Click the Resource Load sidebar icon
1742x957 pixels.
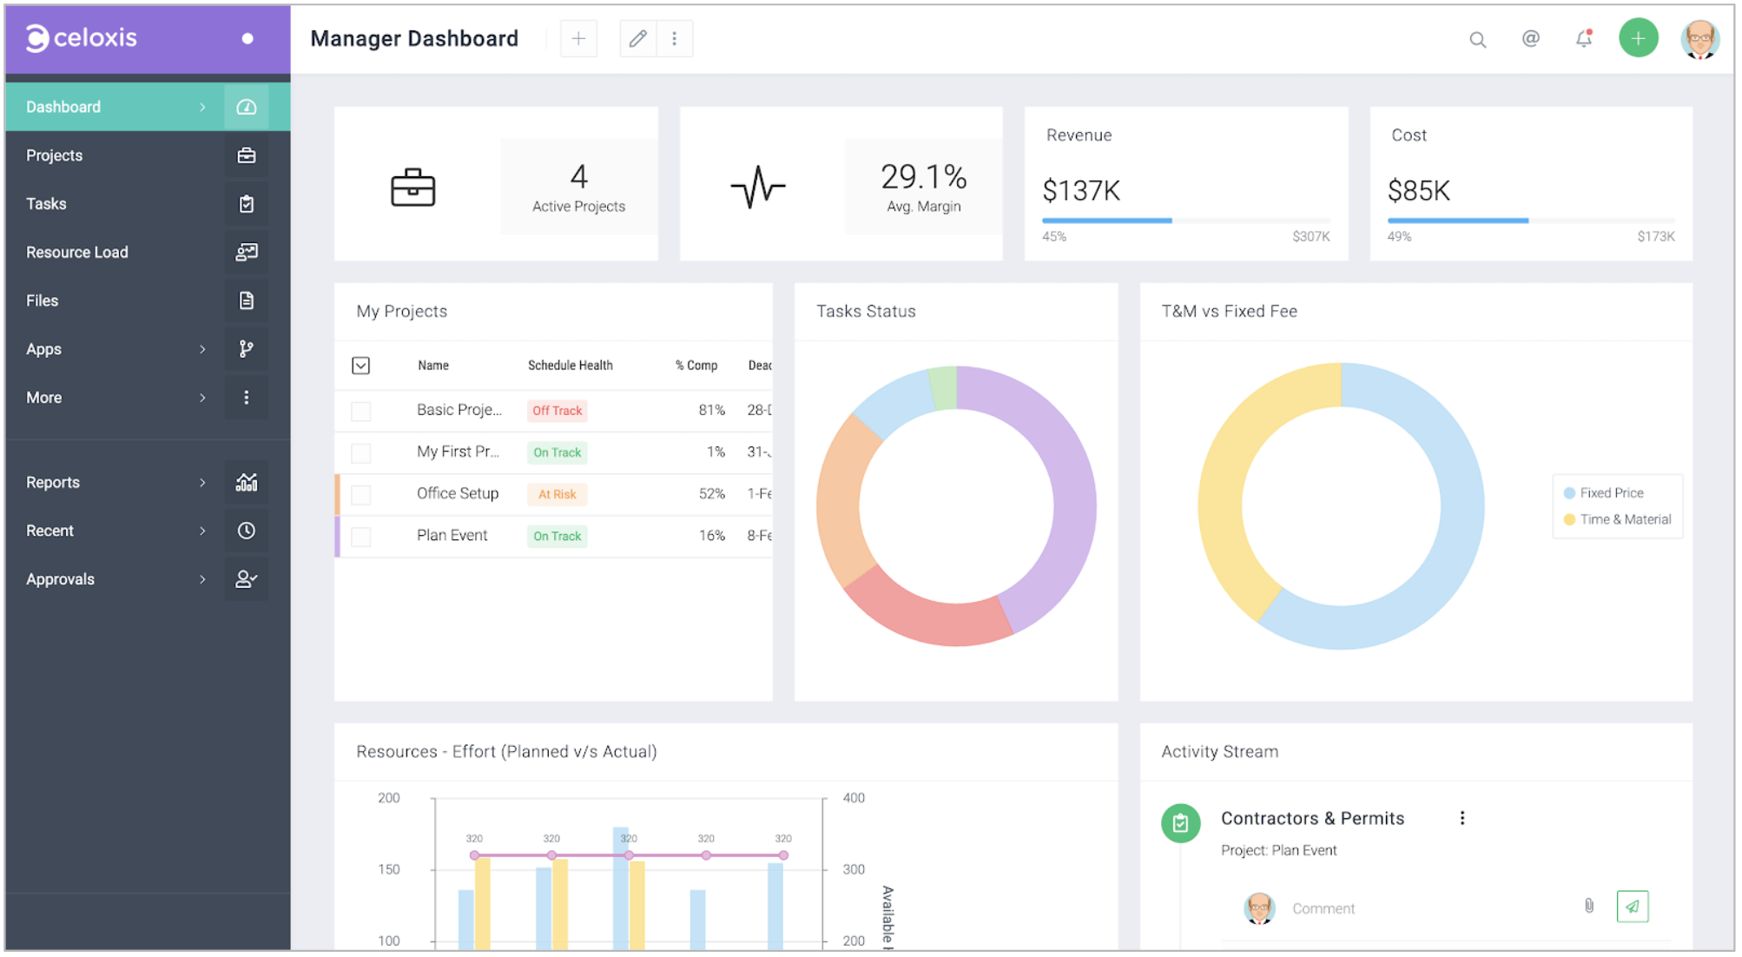pos(246,252)
